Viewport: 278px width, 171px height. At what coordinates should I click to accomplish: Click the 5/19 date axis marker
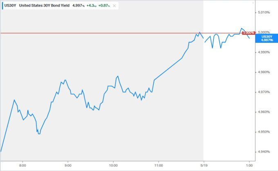204,165
